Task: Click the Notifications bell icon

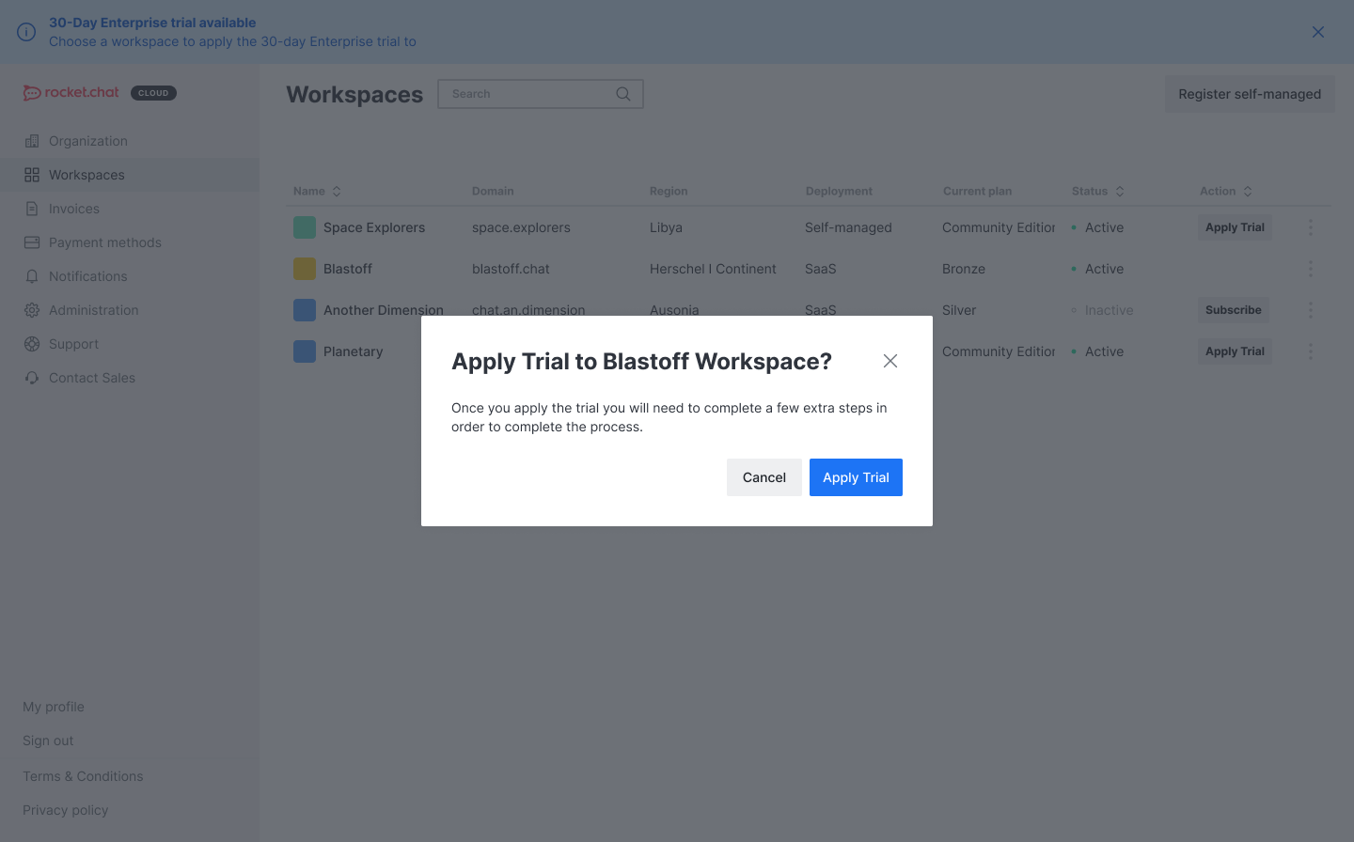Action: pyautogui.click(x=32, y=276)
